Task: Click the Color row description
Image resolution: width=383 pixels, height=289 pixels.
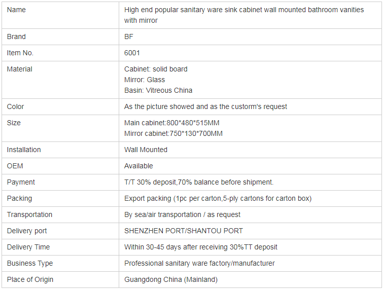Action: coord(205,106)
